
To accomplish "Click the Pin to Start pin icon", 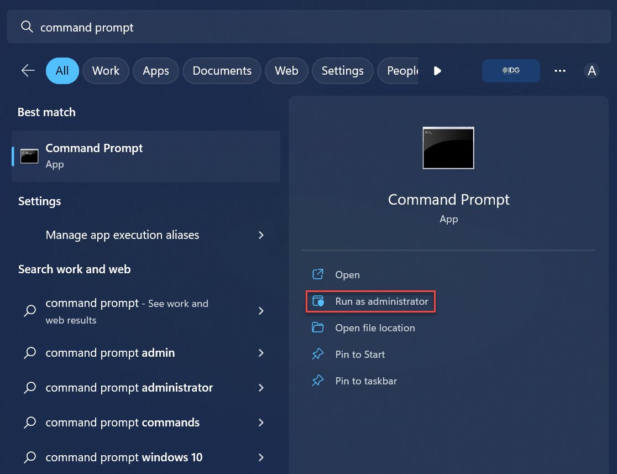I will [x=318, y=355].
